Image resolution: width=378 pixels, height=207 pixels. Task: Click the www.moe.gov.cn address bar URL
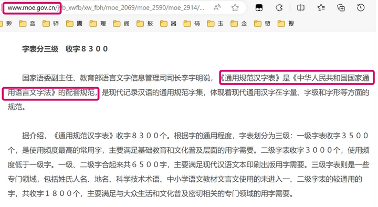coord(106,8)
